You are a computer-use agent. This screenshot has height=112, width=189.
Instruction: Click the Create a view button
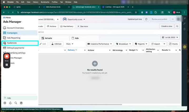[x=167, y=26]
